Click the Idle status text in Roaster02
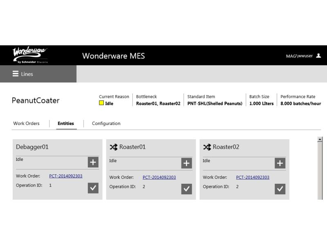This screenshot has height=245, width=327. (206, 160)
